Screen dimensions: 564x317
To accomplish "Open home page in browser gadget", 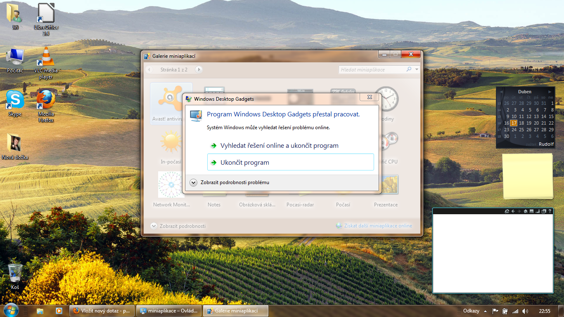I will [x=526, y=211].
